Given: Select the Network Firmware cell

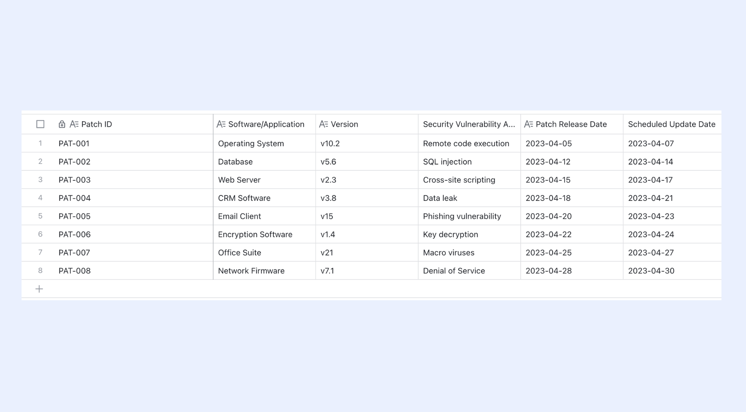Looking at the screenshot, I should click(264, 271).
